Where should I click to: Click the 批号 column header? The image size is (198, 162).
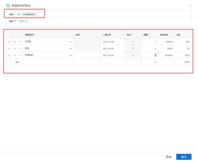point(87,35)
